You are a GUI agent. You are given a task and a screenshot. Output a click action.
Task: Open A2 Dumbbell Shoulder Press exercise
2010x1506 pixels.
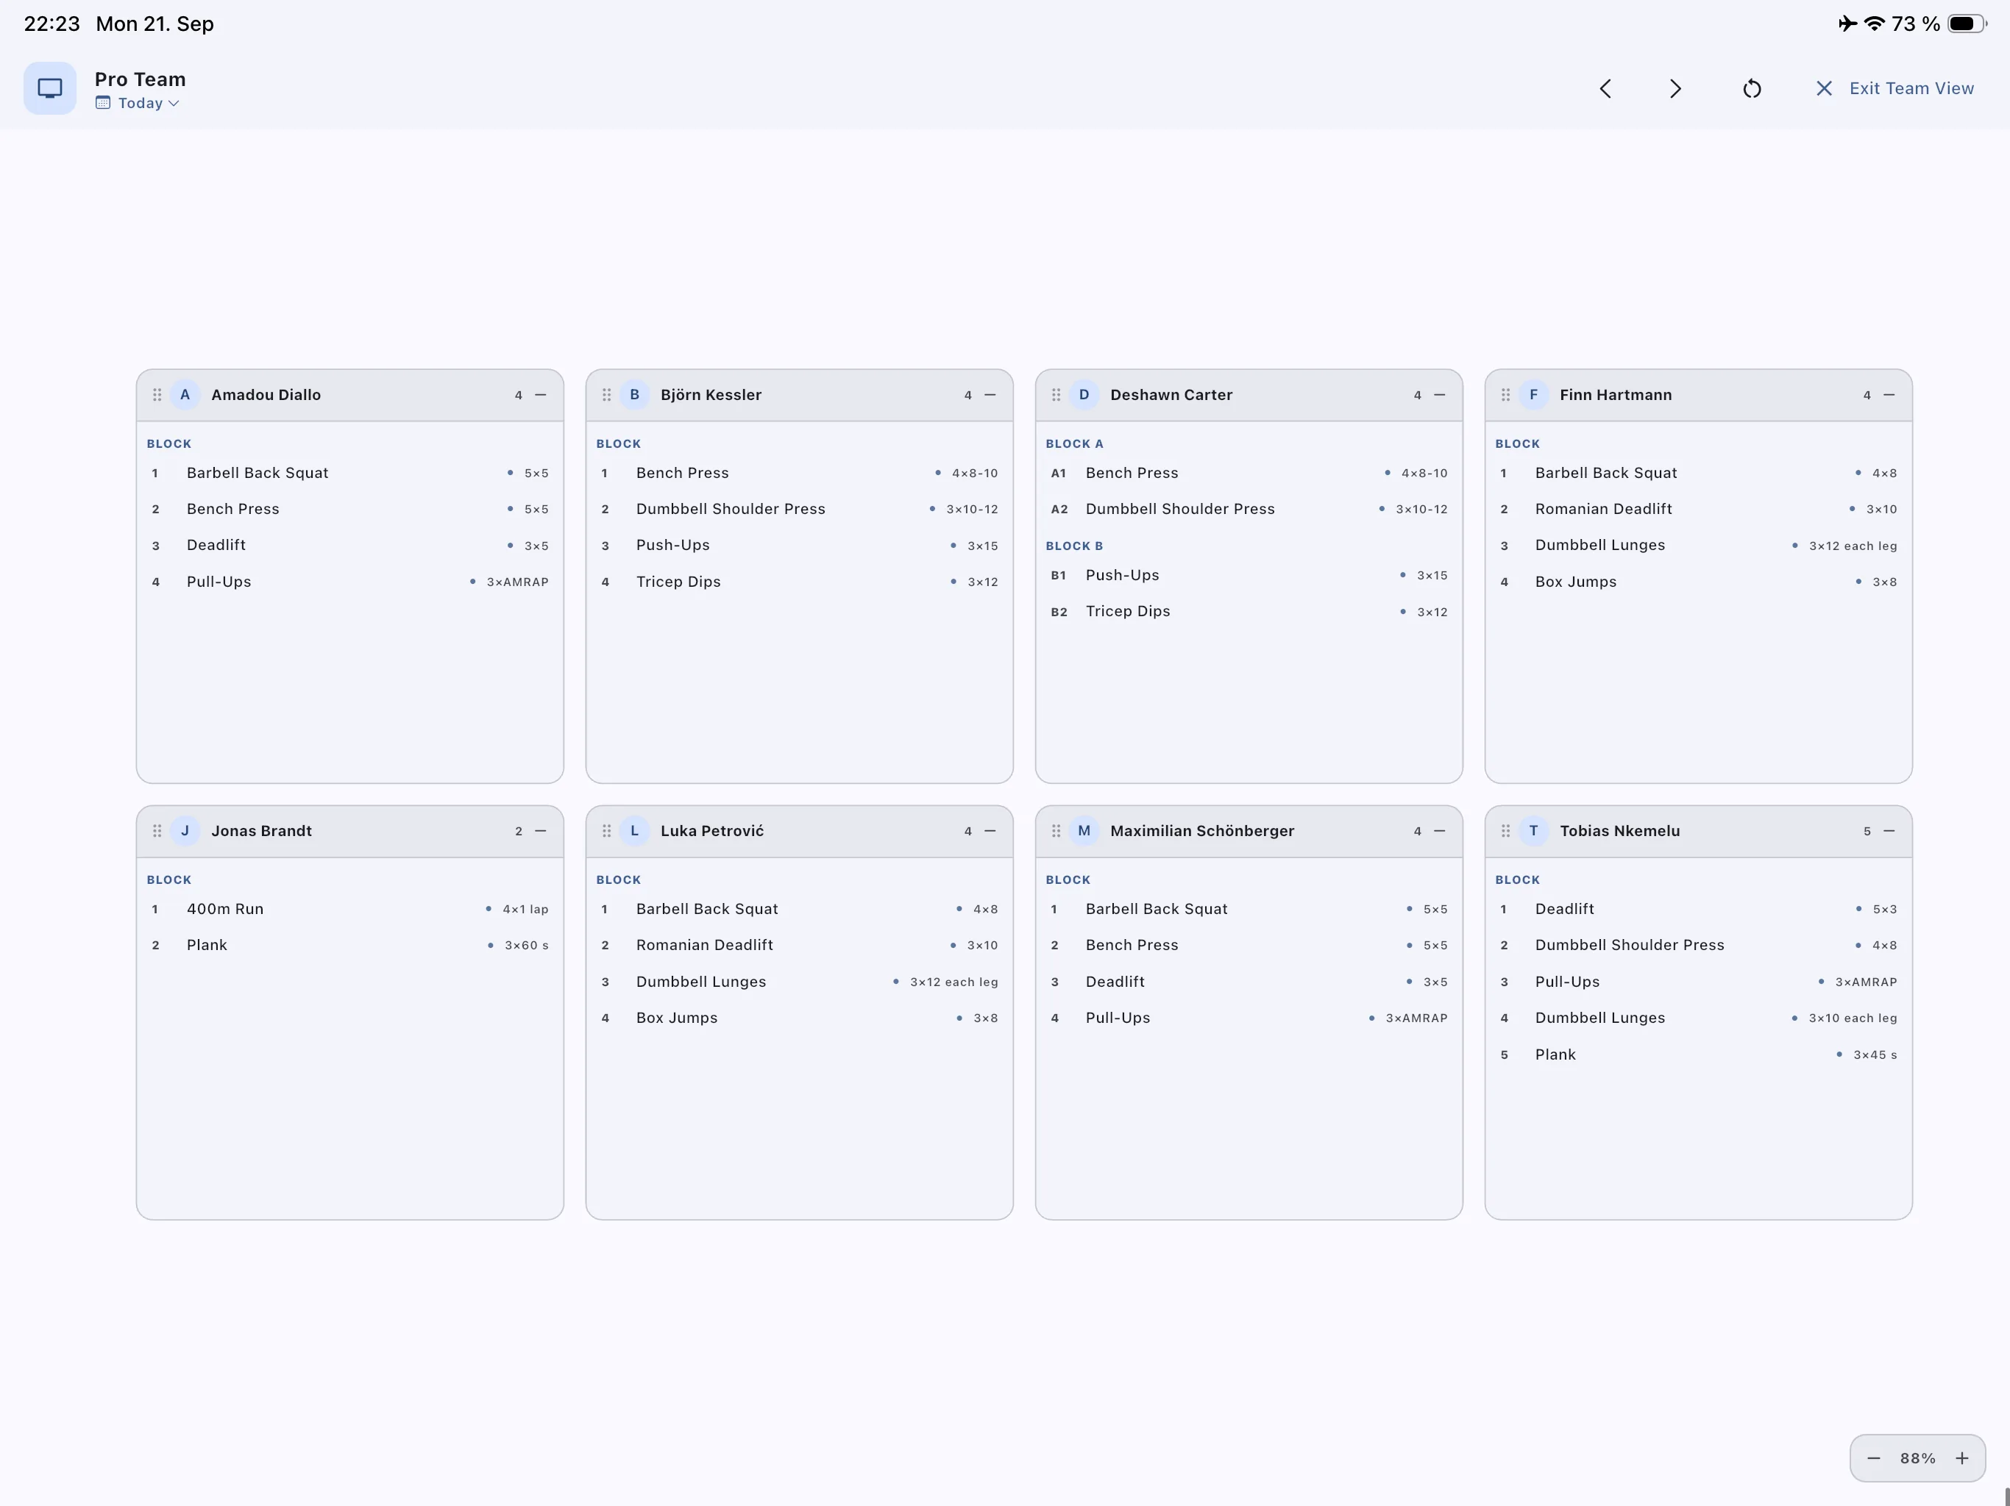pos(1249,510)
